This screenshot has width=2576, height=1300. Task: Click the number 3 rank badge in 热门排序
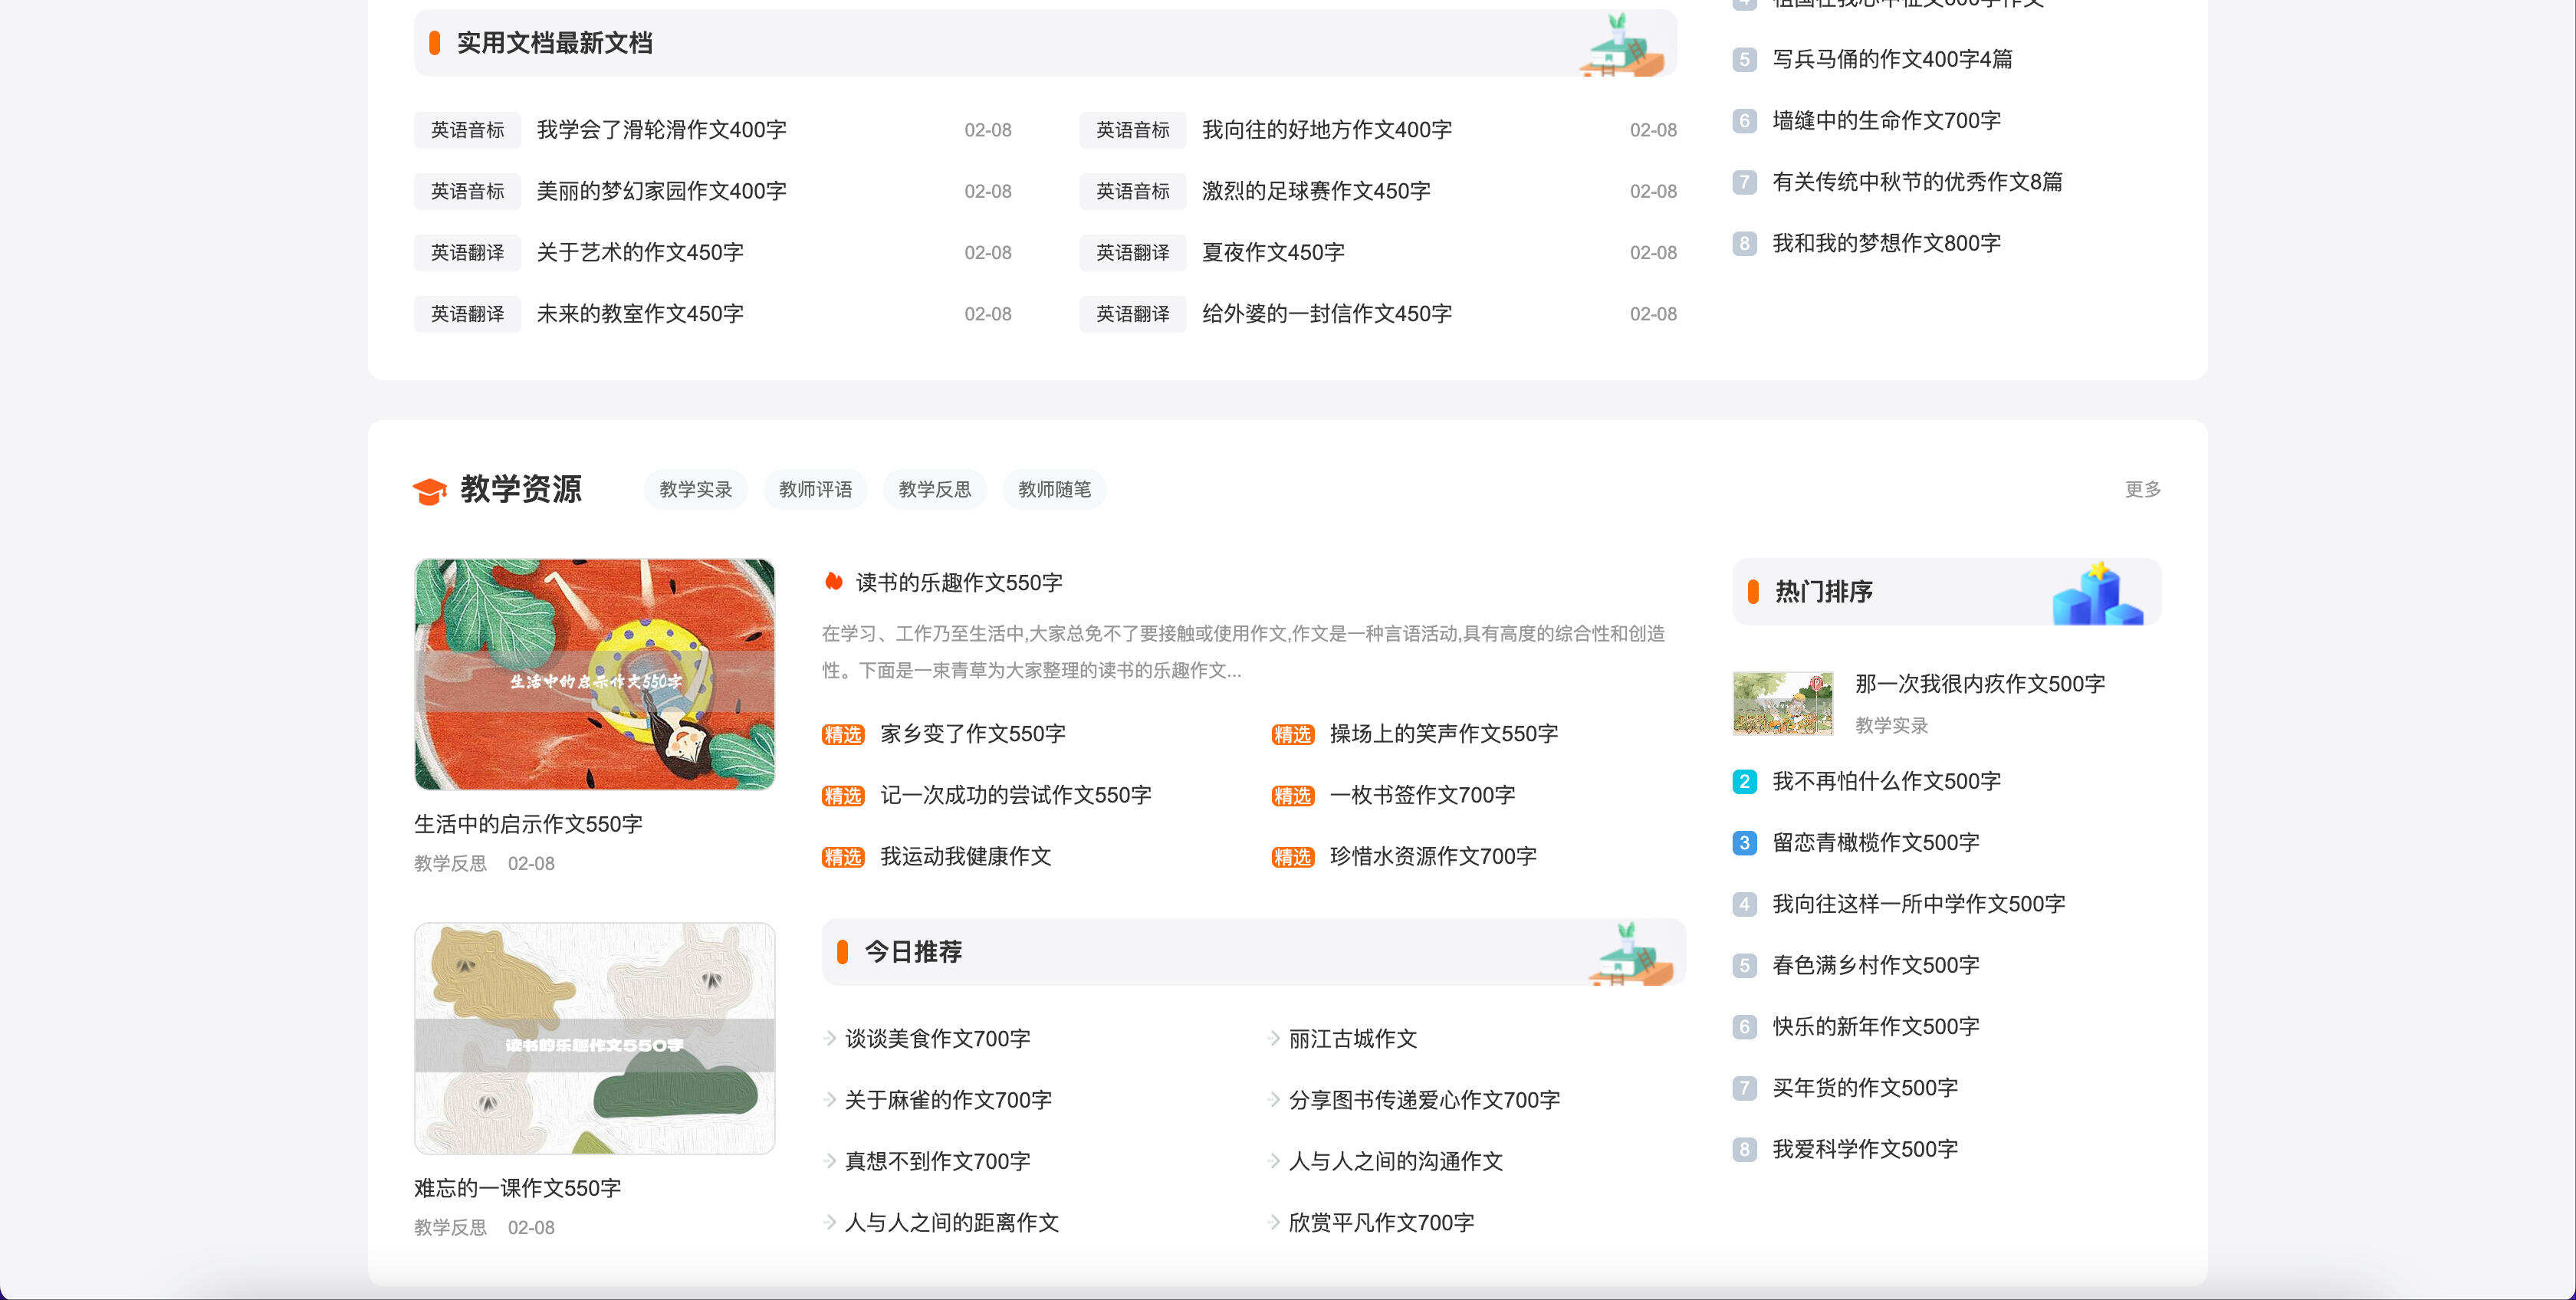tap(1744, 843)
